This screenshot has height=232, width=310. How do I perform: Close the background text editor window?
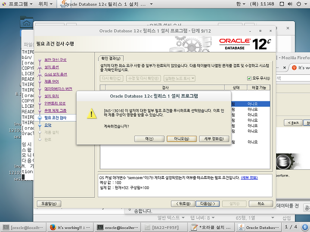288,28
